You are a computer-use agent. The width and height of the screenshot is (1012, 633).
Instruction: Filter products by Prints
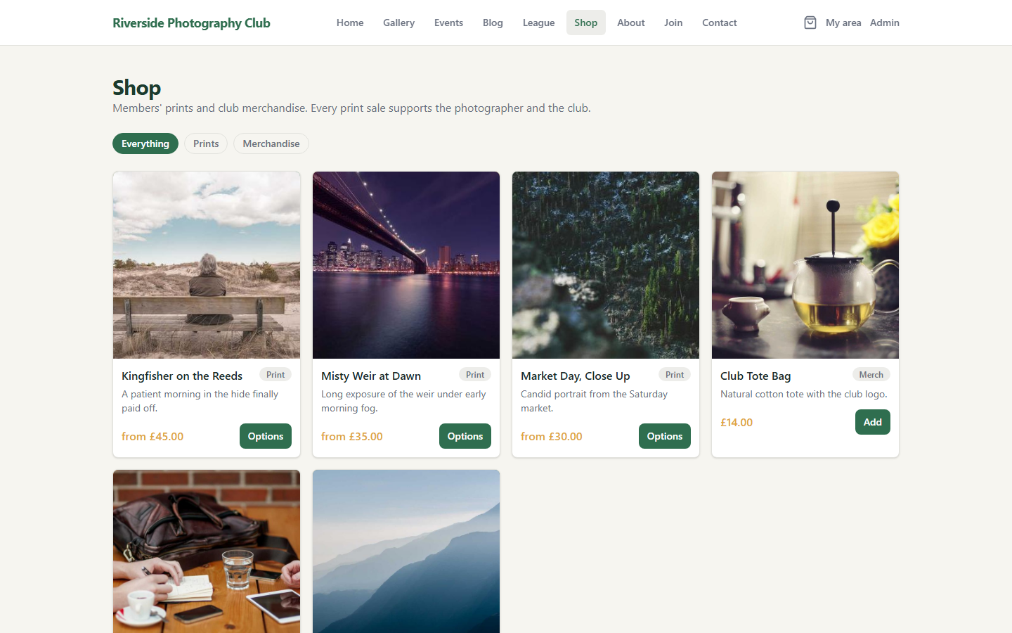point(206,143)
